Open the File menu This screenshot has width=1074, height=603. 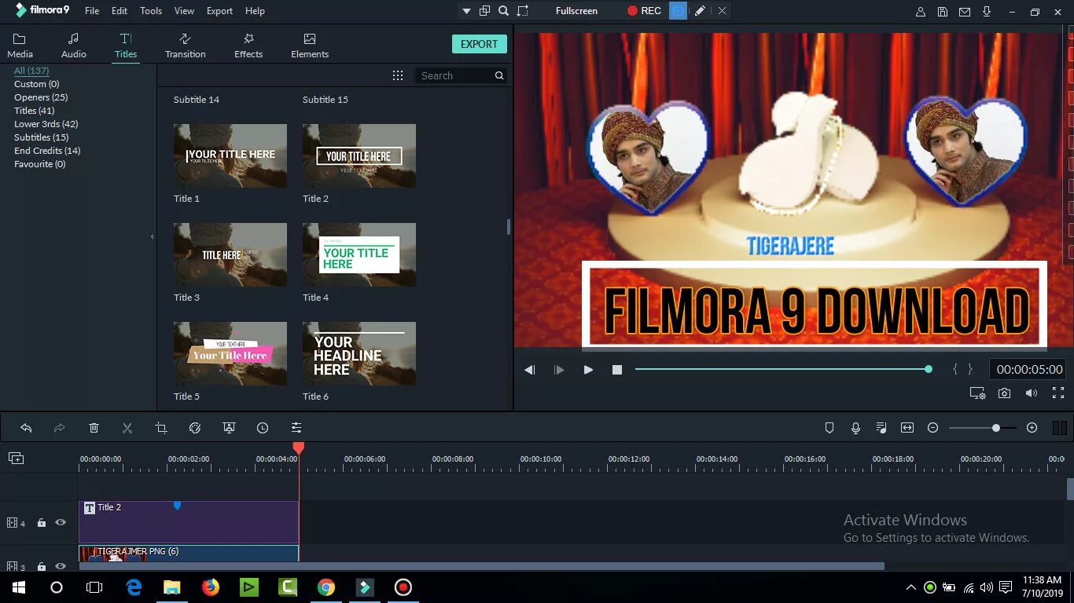92,11
